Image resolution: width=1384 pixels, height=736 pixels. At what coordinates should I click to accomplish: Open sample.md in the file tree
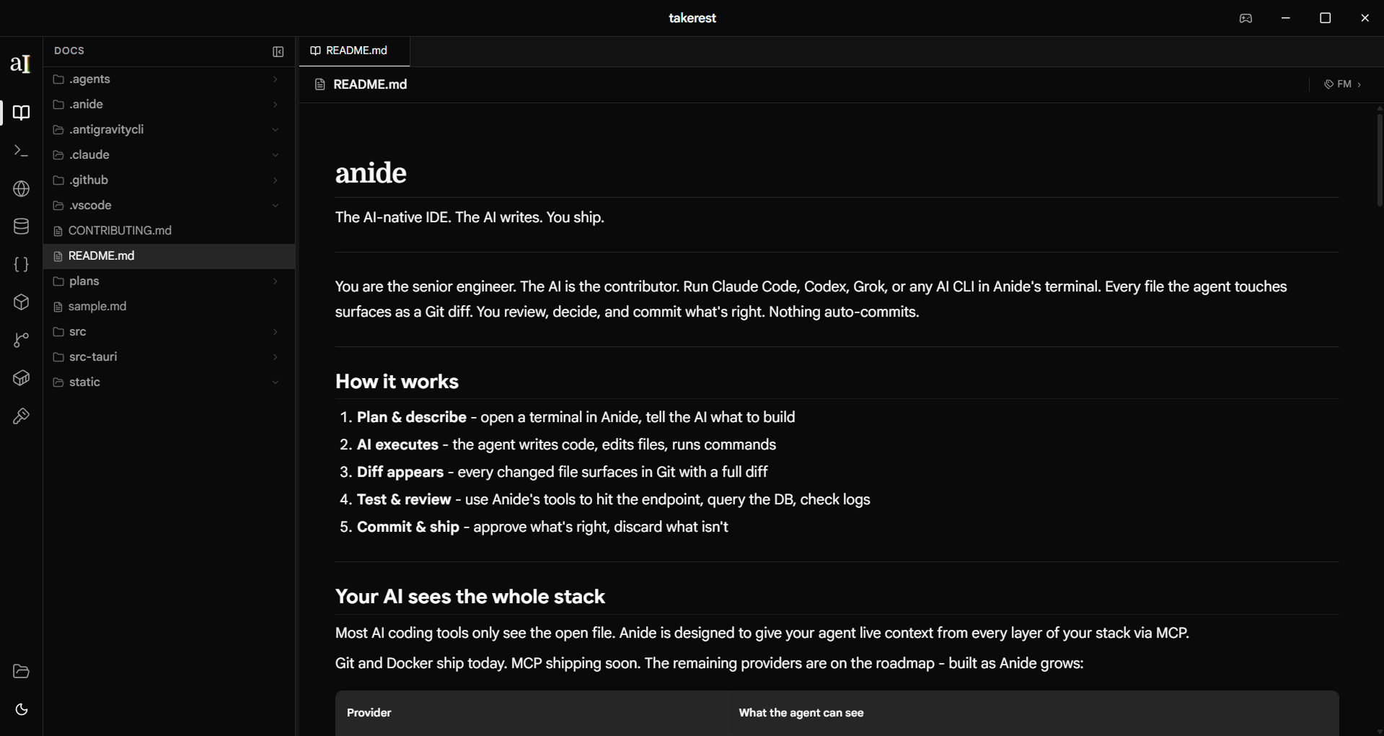(x=169, y=307)
